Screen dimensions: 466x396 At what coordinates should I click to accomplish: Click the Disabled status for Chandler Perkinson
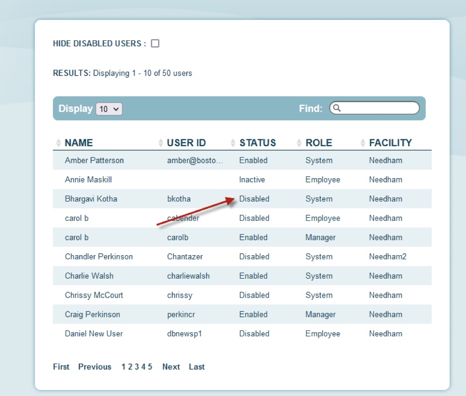(x=254, y=257)
